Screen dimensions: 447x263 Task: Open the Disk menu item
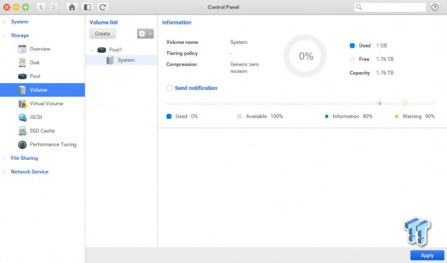(35, 63)
